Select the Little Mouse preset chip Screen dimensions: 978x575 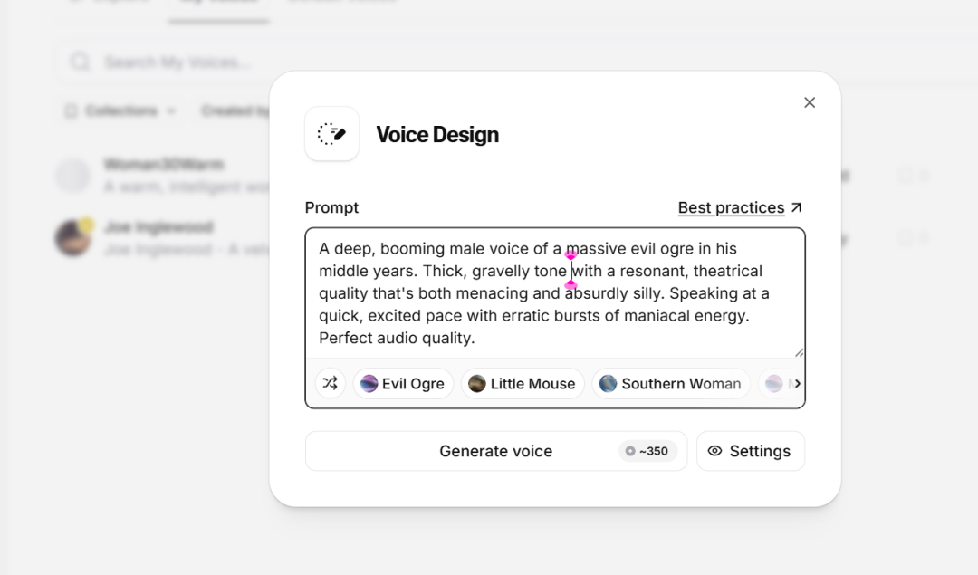click(523, 384)
